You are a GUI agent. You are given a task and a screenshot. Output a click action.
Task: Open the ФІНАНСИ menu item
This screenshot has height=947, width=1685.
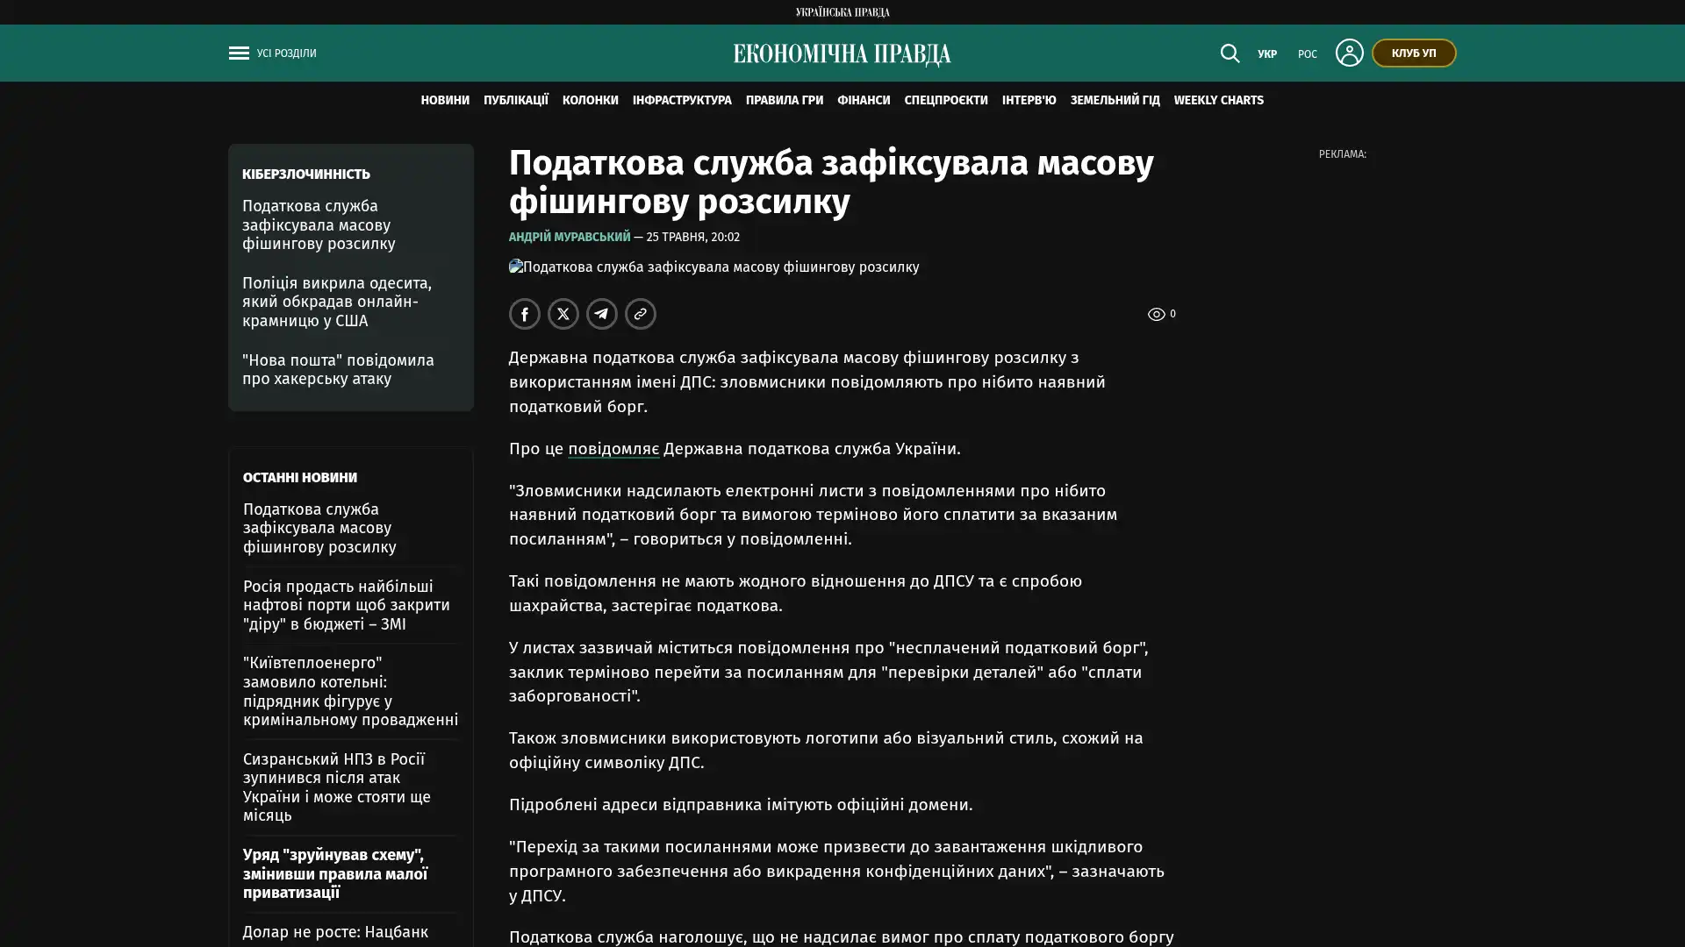click(x=864, y=100)
